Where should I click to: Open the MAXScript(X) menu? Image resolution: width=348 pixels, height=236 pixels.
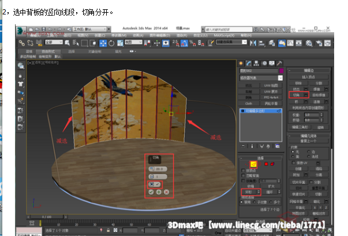[224, 35]
